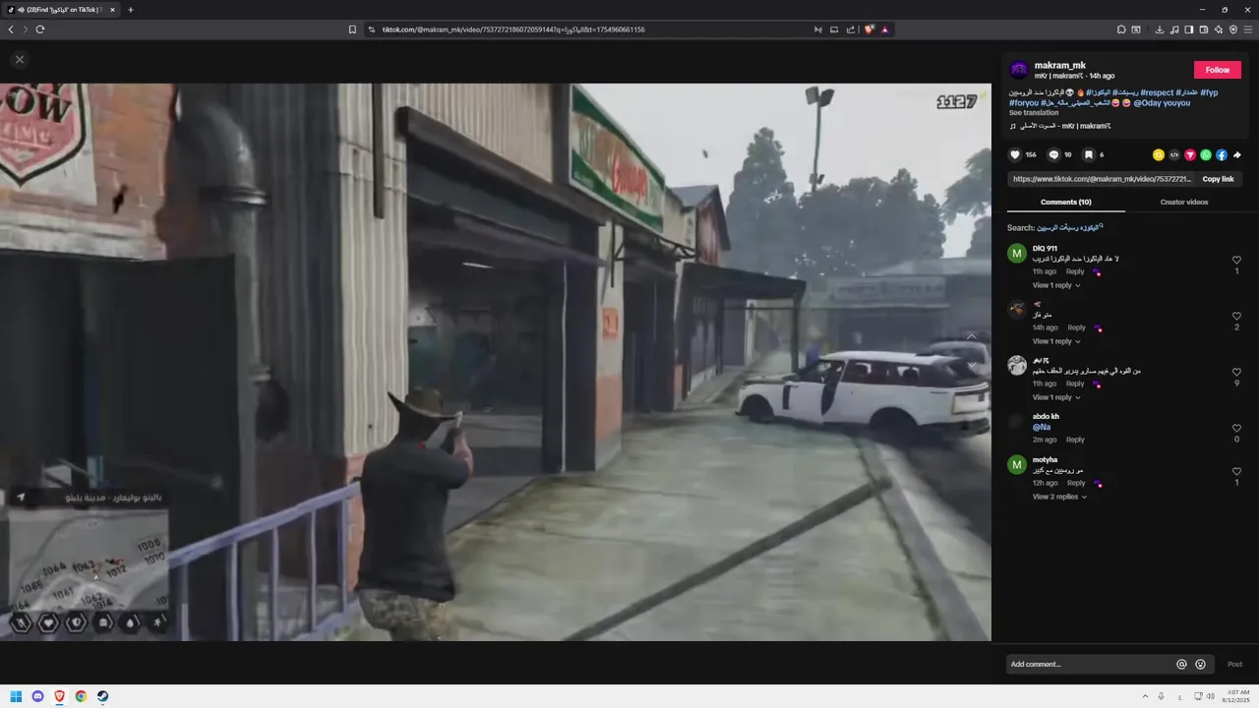The image size is (1259, 708).
Task: Open the emoji picker in comment box
Action: [x=1200, y=664]
